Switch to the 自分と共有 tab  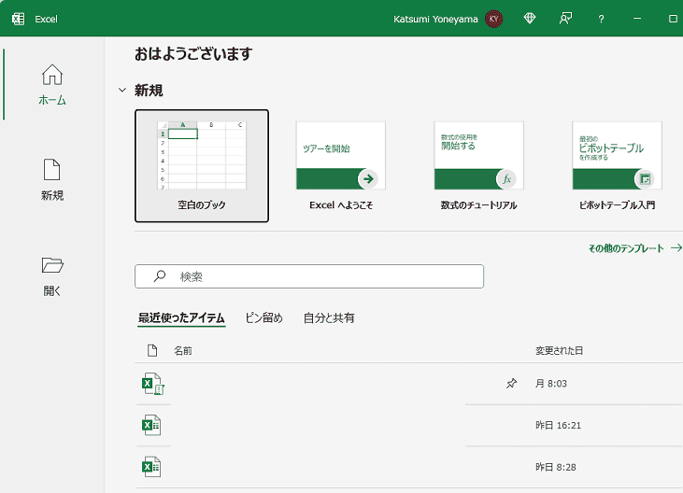329,318
